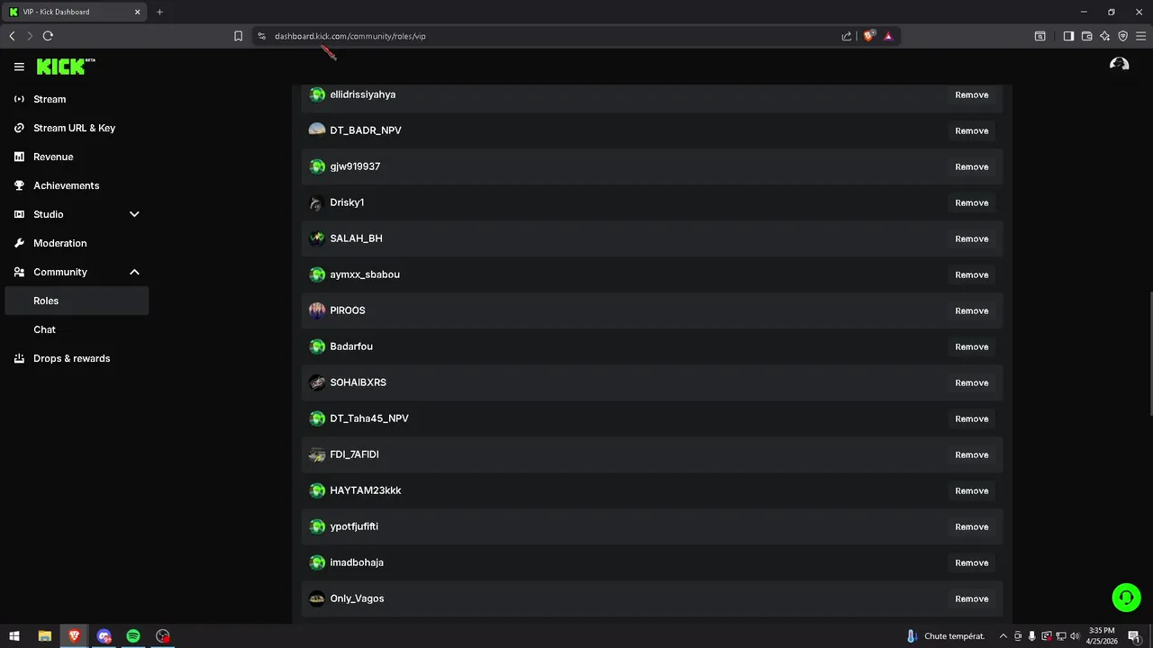Collapse the Community section
The height and width of the screenshot is (648, 1153).
pyautogui.click(x=134, y=272)
